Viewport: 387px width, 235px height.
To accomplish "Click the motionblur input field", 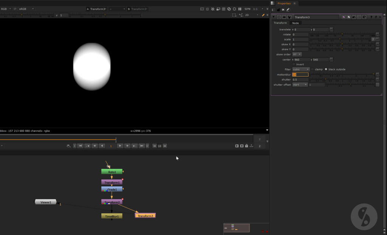I will pos(300,74).
